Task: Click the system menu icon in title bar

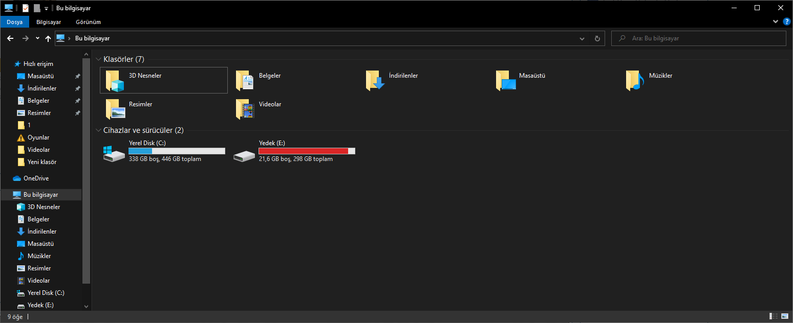Action: click(x=9, y=8)
